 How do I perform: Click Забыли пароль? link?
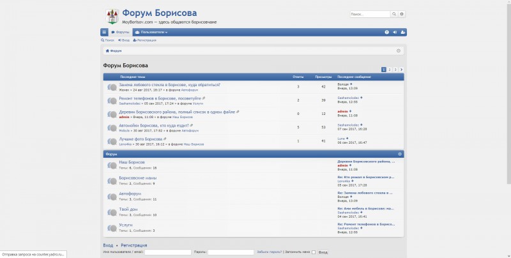click(269, 252)
